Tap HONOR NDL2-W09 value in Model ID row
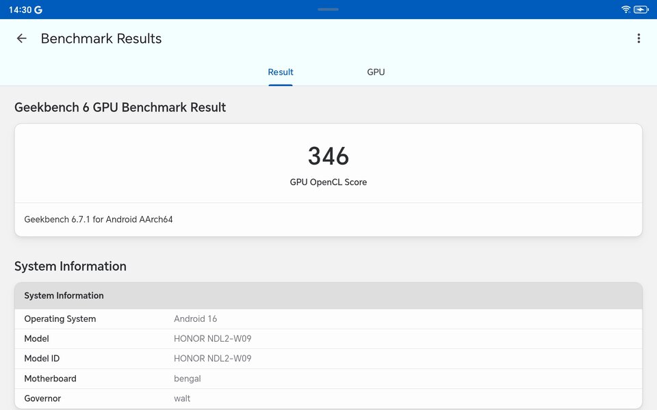This screenshot has width=657, height=410. (x=212, y=359)
